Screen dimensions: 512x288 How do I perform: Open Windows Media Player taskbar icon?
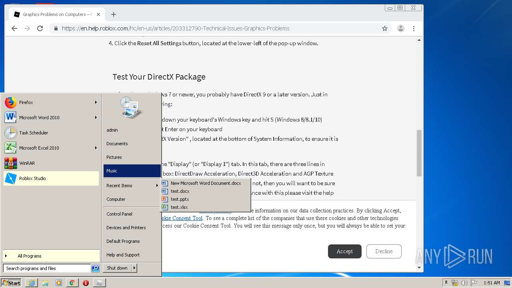59,283
